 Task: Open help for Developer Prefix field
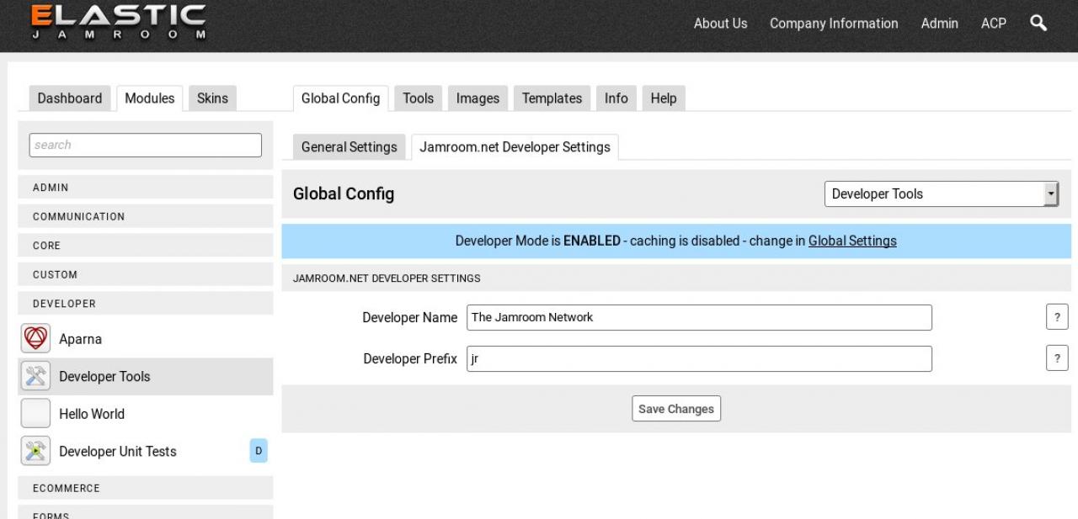(x=1057, y=358)
